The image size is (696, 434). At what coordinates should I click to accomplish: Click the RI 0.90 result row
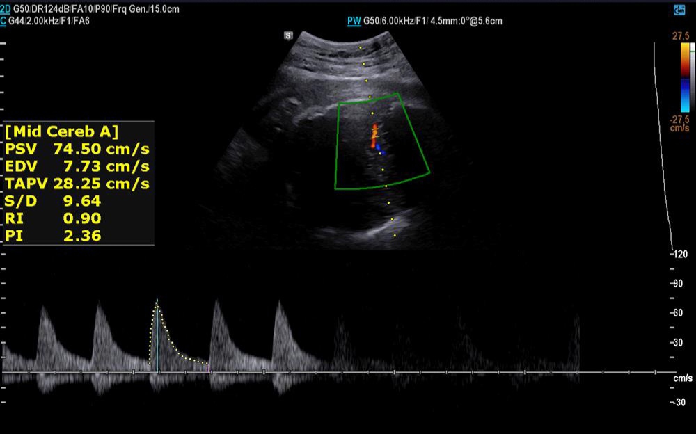click(53, 218)
